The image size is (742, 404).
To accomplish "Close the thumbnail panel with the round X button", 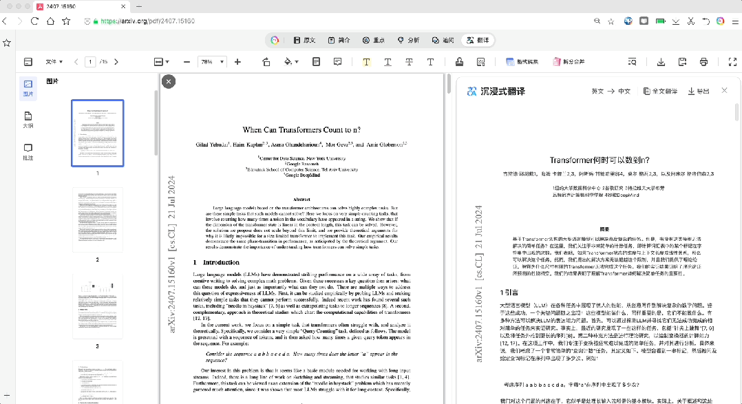I will (x=169, y=81).
